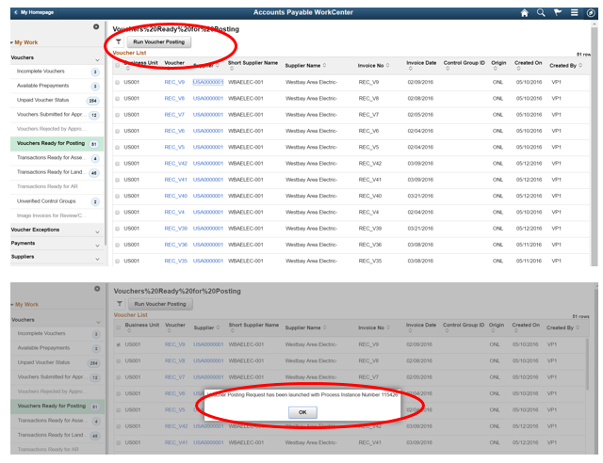Screen dimensions: 603x463
Task: Open the NavBar compass icon
Action: (591, 13)
